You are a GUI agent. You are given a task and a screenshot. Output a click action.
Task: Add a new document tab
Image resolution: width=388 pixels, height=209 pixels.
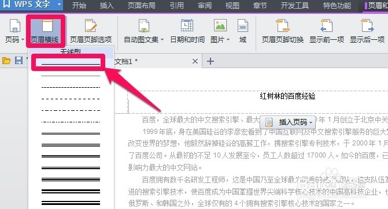210,61
